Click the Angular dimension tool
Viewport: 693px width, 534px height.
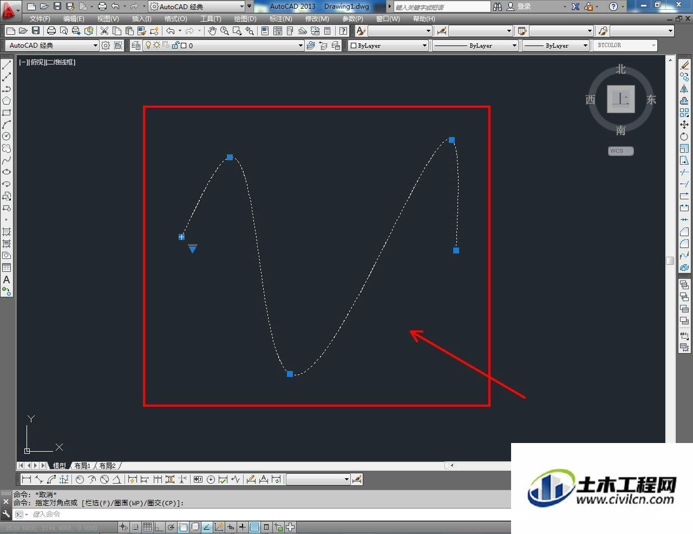point(116,479)
